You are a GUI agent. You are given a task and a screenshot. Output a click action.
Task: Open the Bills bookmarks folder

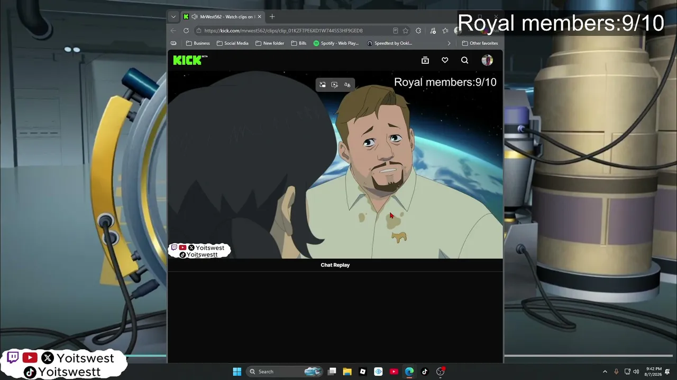[299, 43]
